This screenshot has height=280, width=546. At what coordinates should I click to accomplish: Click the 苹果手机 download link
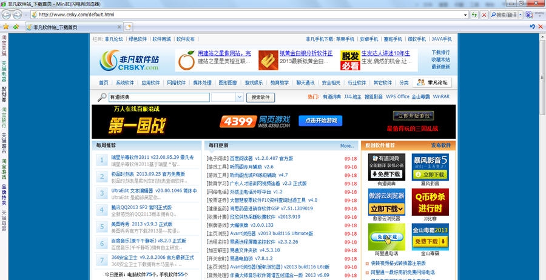(x=345, y=39)
